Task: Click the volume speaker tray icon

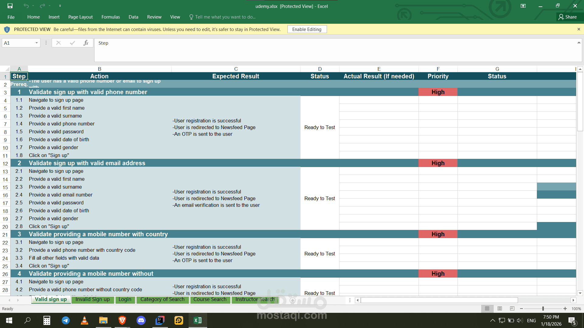Action: [x=520, y=320]
